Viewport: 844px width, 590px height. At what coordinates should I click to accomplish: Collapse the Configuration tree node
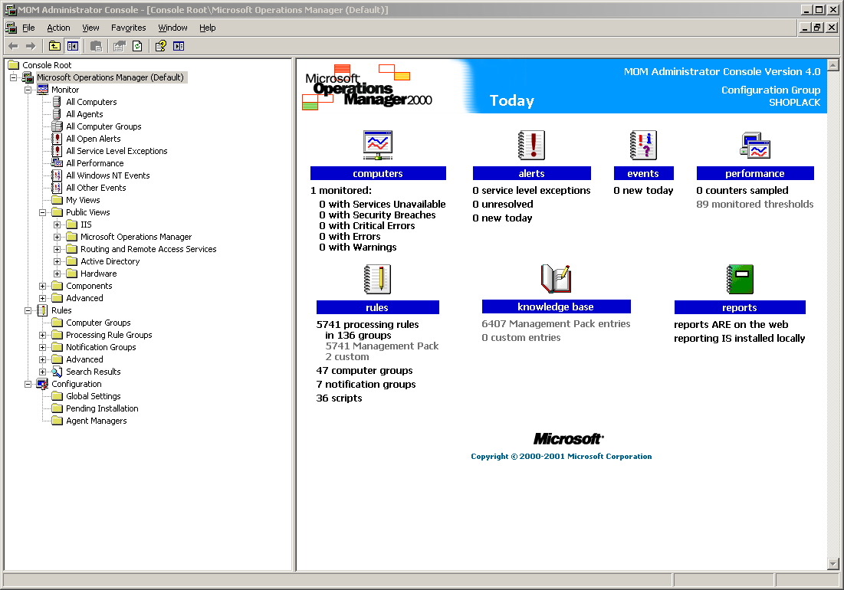pos(28,384)
